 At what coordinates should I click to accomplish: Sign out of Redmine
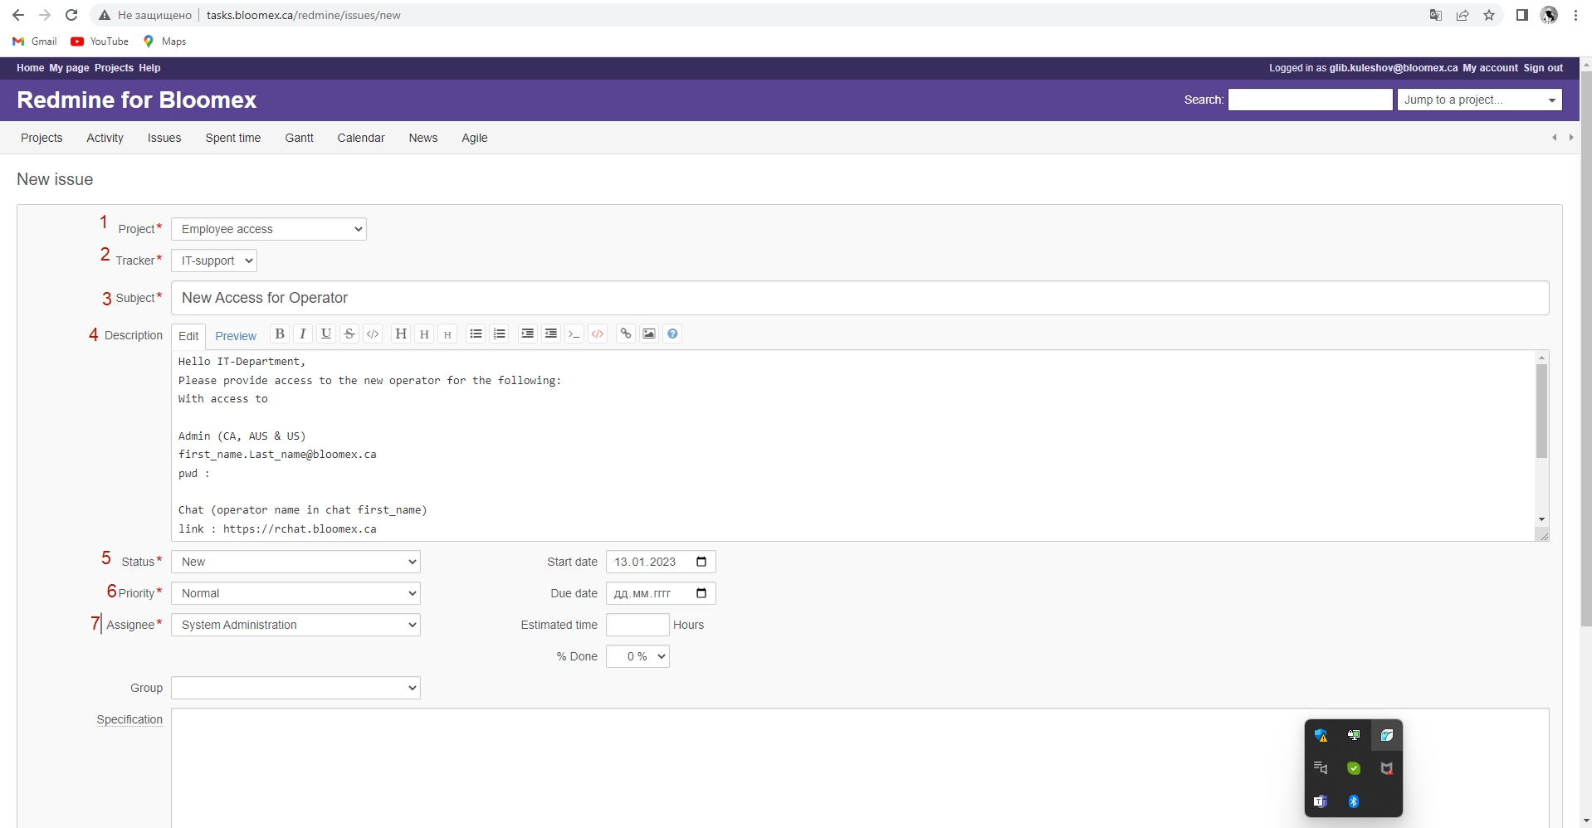1543,68
